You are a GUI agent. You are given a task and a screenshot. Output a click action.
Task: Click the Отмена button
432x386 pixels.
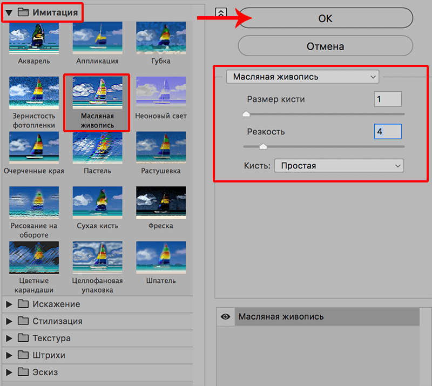tap(325, 46)
